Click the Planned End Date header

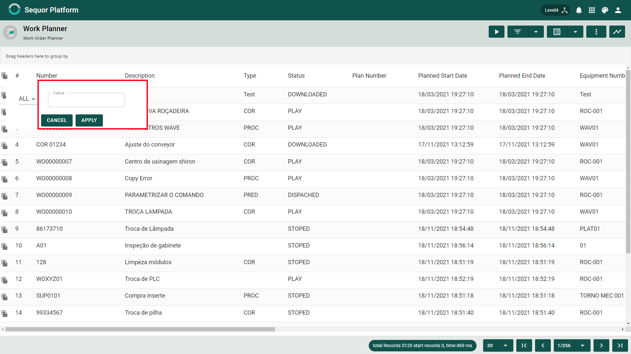522,76
